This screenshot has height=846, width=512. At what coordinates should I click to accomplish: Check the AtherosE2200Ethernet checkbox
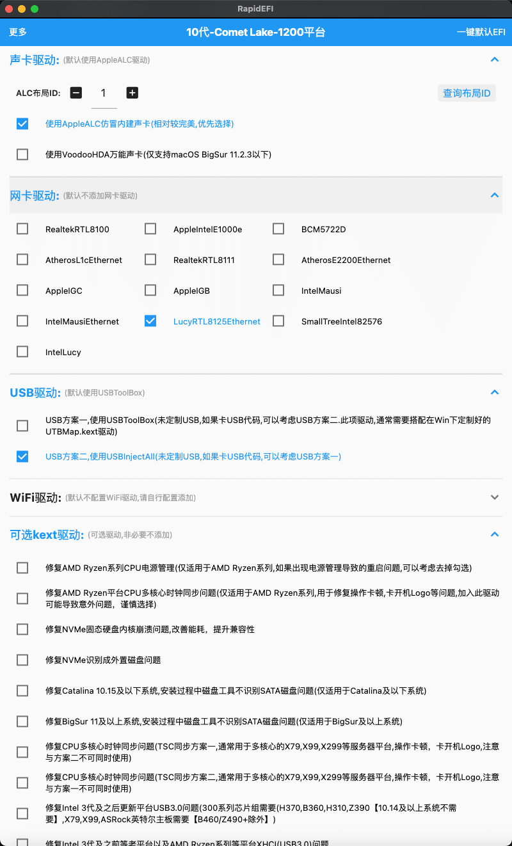pos(278,260)
